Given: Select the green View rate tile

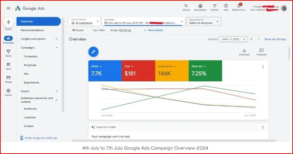Looking at the screenshot, I should 205,71.
